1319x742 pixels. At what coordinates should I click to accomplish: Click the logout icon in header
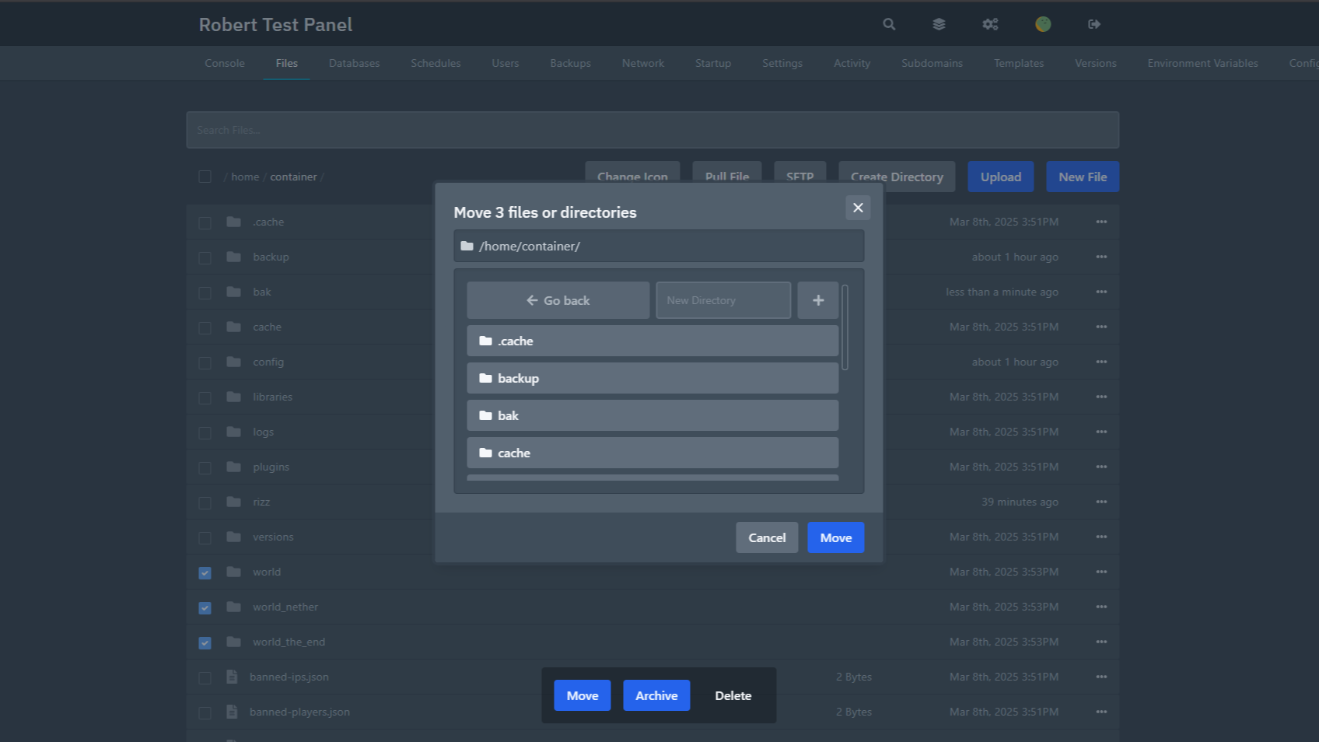pos(1093,24)
